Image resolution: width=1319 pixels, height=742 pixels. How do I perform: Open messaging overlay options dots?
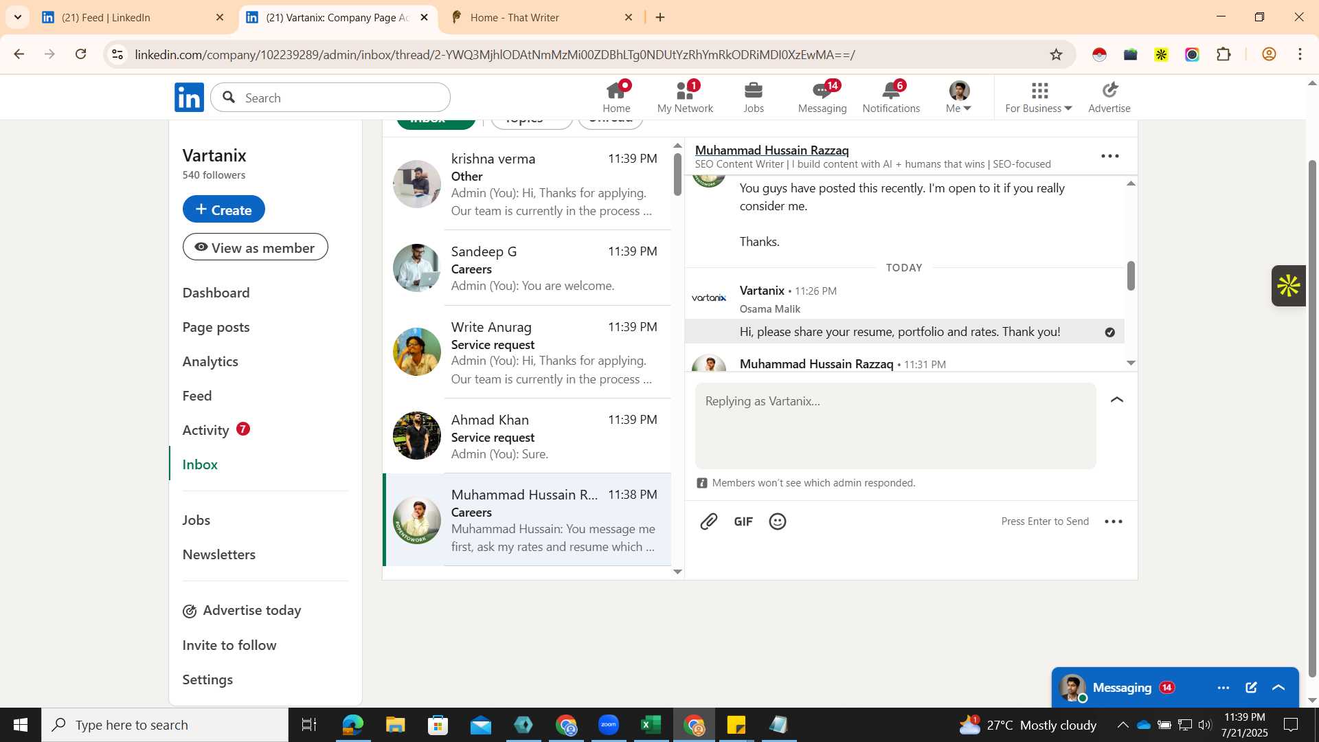pos(1224,688)
